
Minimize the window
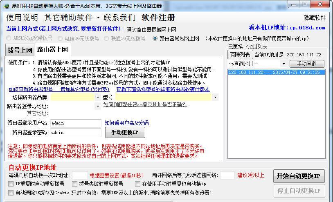click(x=294, y=4)
